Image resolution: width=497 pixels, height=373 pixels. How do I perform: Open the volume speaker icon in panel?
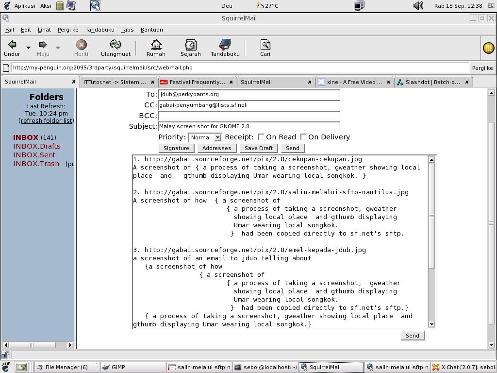click(x=418, y=6)
